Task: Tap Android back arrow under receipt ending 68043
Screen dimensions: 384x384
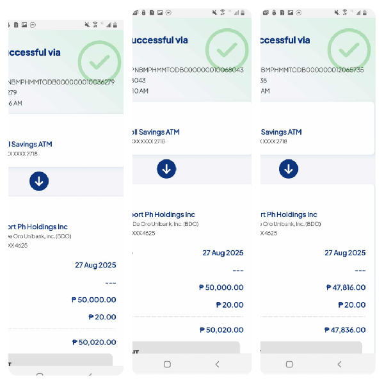Action: [x=217, y=364]
